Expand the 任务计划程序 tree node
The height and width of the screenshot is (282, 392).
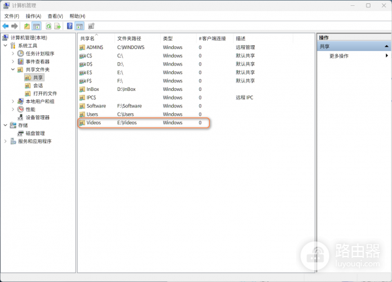[13, 54]
